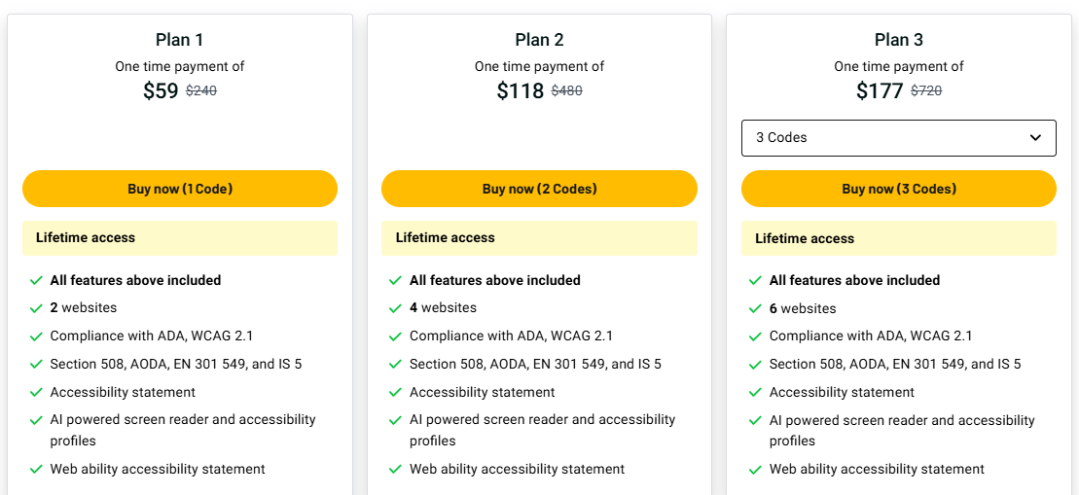This screenshot has width=1079, height=495.
Task: Click the chevron arrow on the codes selector
Action: (1035, 138)
